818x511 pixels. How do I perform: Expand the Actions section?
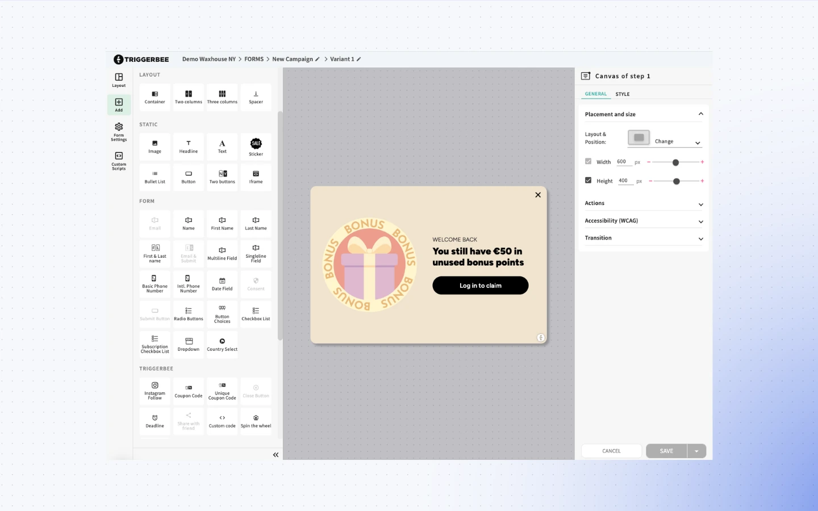[x=644, y=203]
